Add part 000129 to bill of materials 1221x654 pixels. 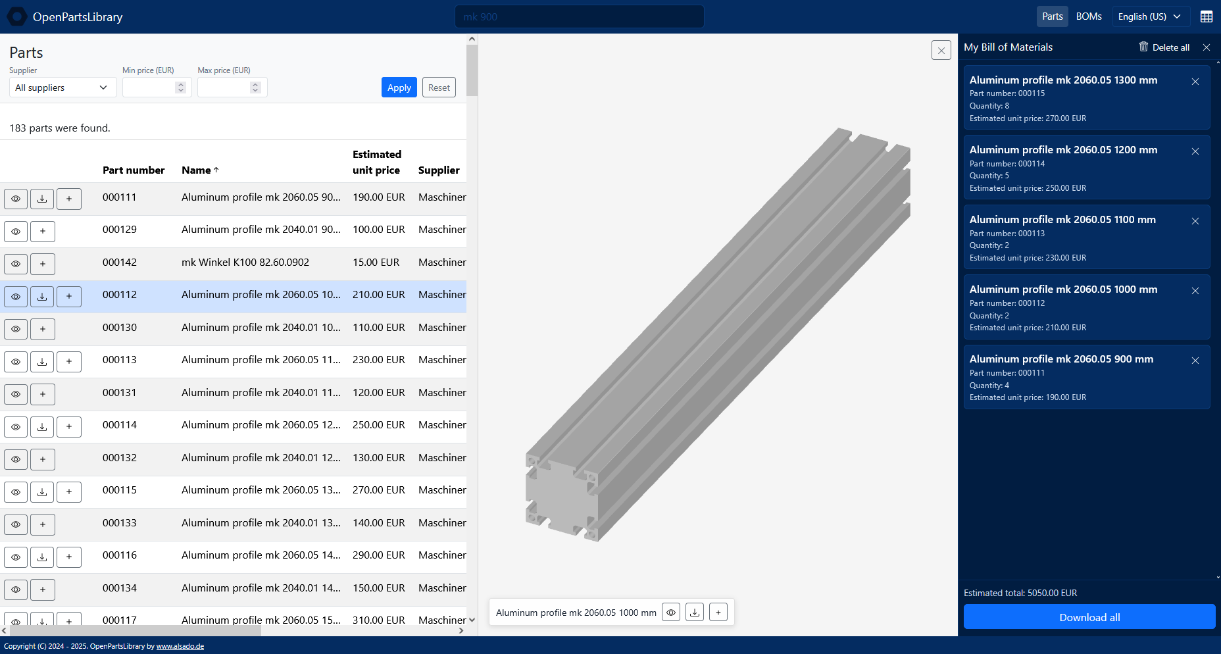[43, 232]
